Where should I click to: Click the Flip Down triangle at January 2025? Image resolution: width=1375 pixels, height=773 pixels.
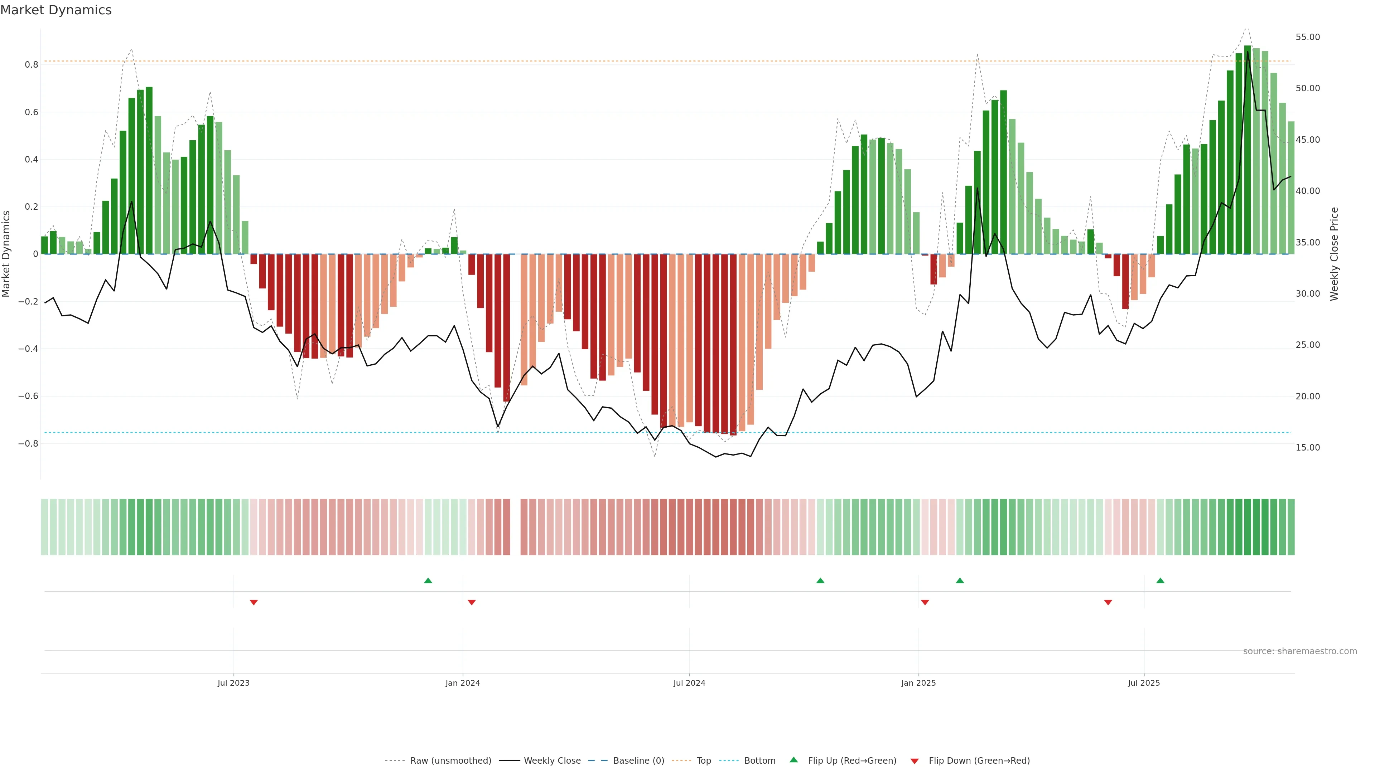(925, 602)
